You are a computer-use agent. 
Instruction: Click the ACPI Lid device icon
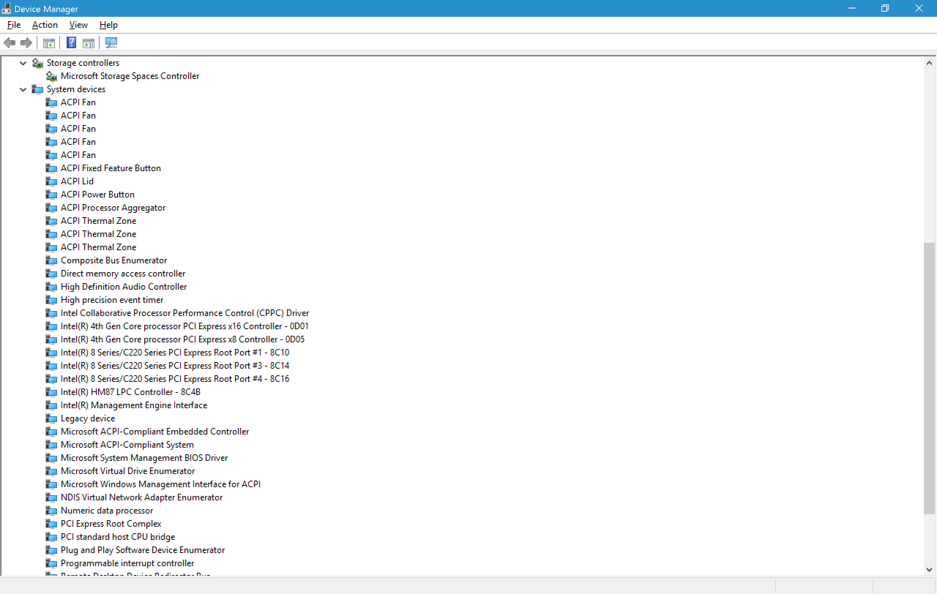(x=51, y=181)
